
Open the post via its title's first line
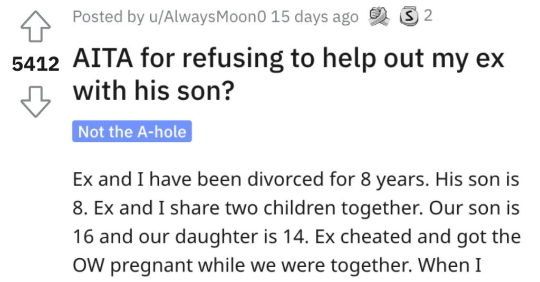(288, 59)
